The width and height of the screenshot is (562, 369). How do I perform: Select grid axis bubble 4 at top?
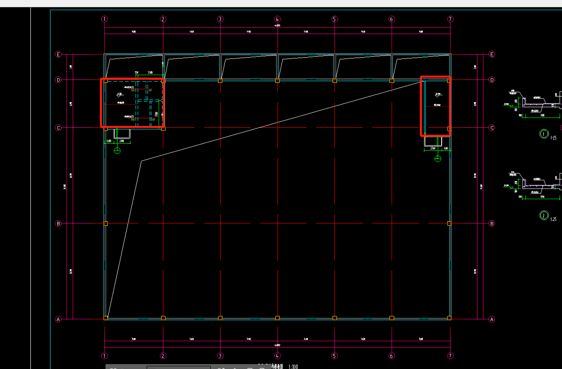[x=277, y=19]
